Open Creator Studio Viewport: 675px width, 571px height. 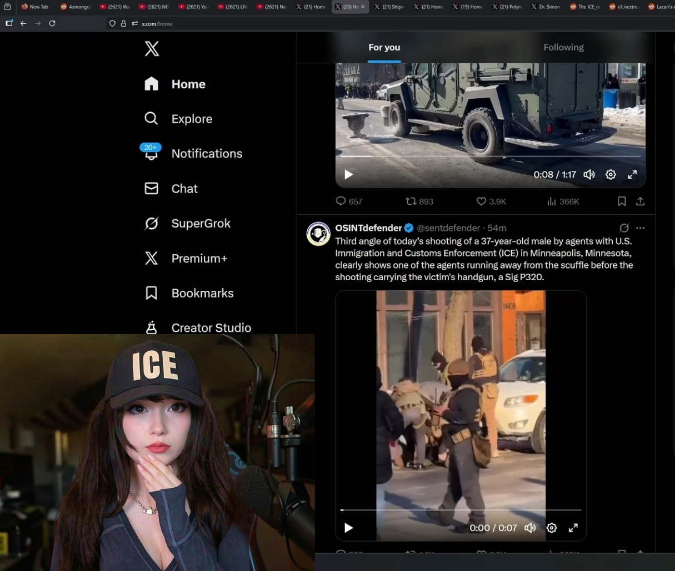[197, 327]
